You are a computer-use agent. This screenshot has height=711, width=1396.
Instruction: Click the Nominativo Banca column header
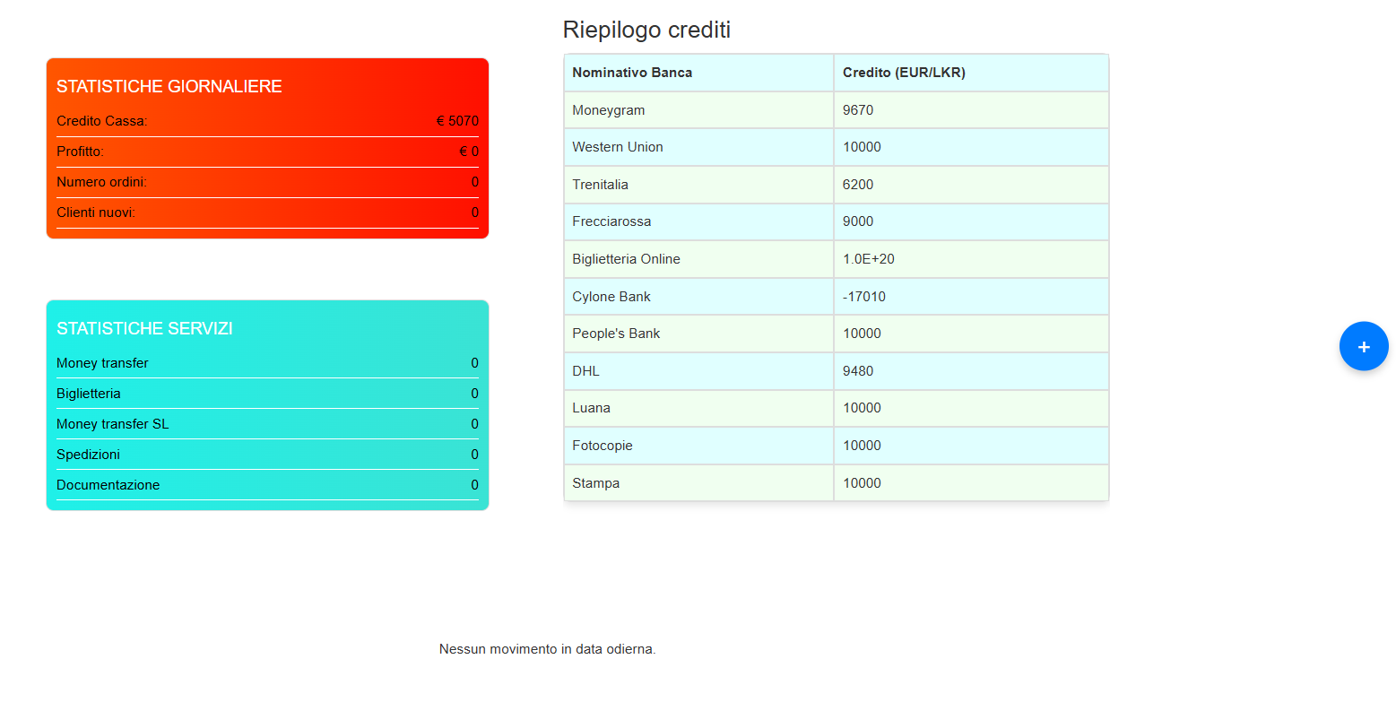click(x=632, y=73)
